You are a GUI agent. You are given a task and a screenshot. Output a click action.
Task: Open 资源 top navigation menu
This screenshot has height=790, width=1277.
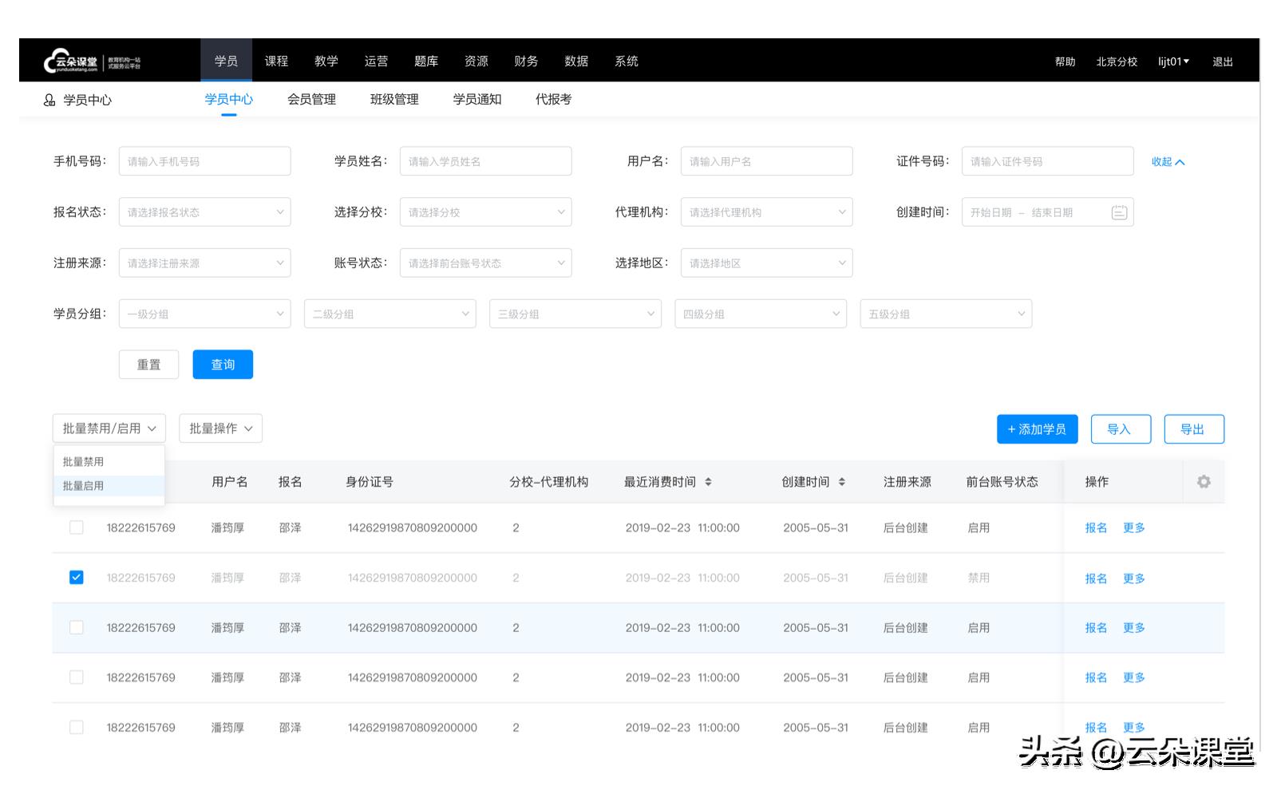pyautogui.click(x=476, y=61)
